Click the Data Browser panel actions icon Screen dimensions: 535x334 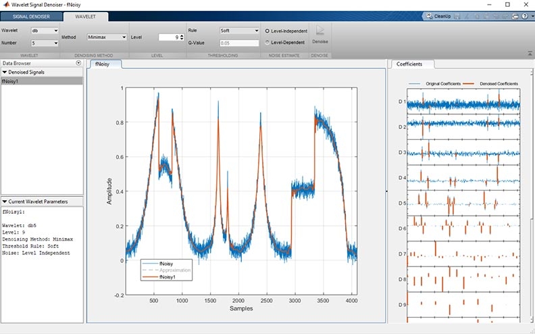[x=78, y=63]
